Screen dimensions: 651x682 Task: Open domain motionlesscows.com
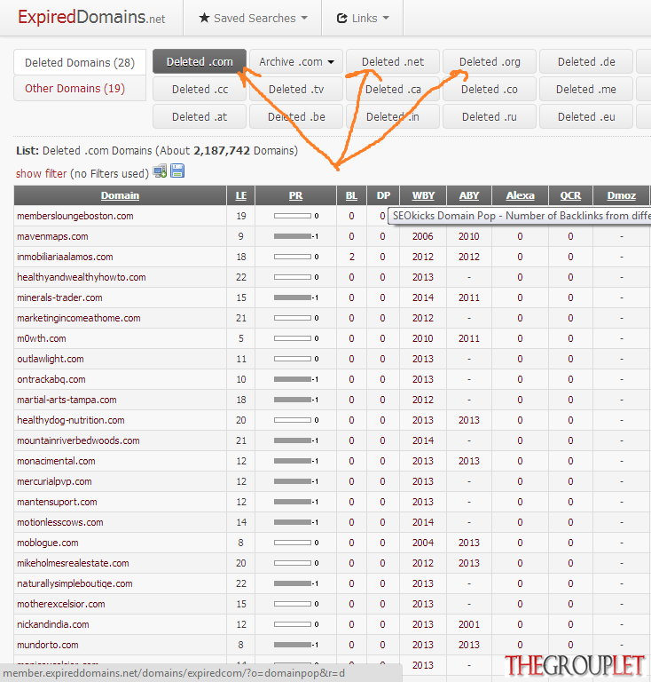pos(60,522)
